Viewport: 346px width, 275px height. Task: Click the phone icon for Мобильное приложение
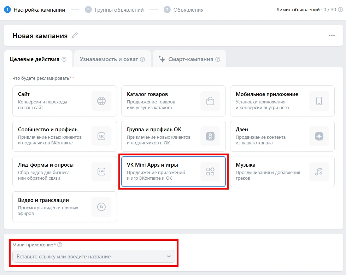[319, 101]
